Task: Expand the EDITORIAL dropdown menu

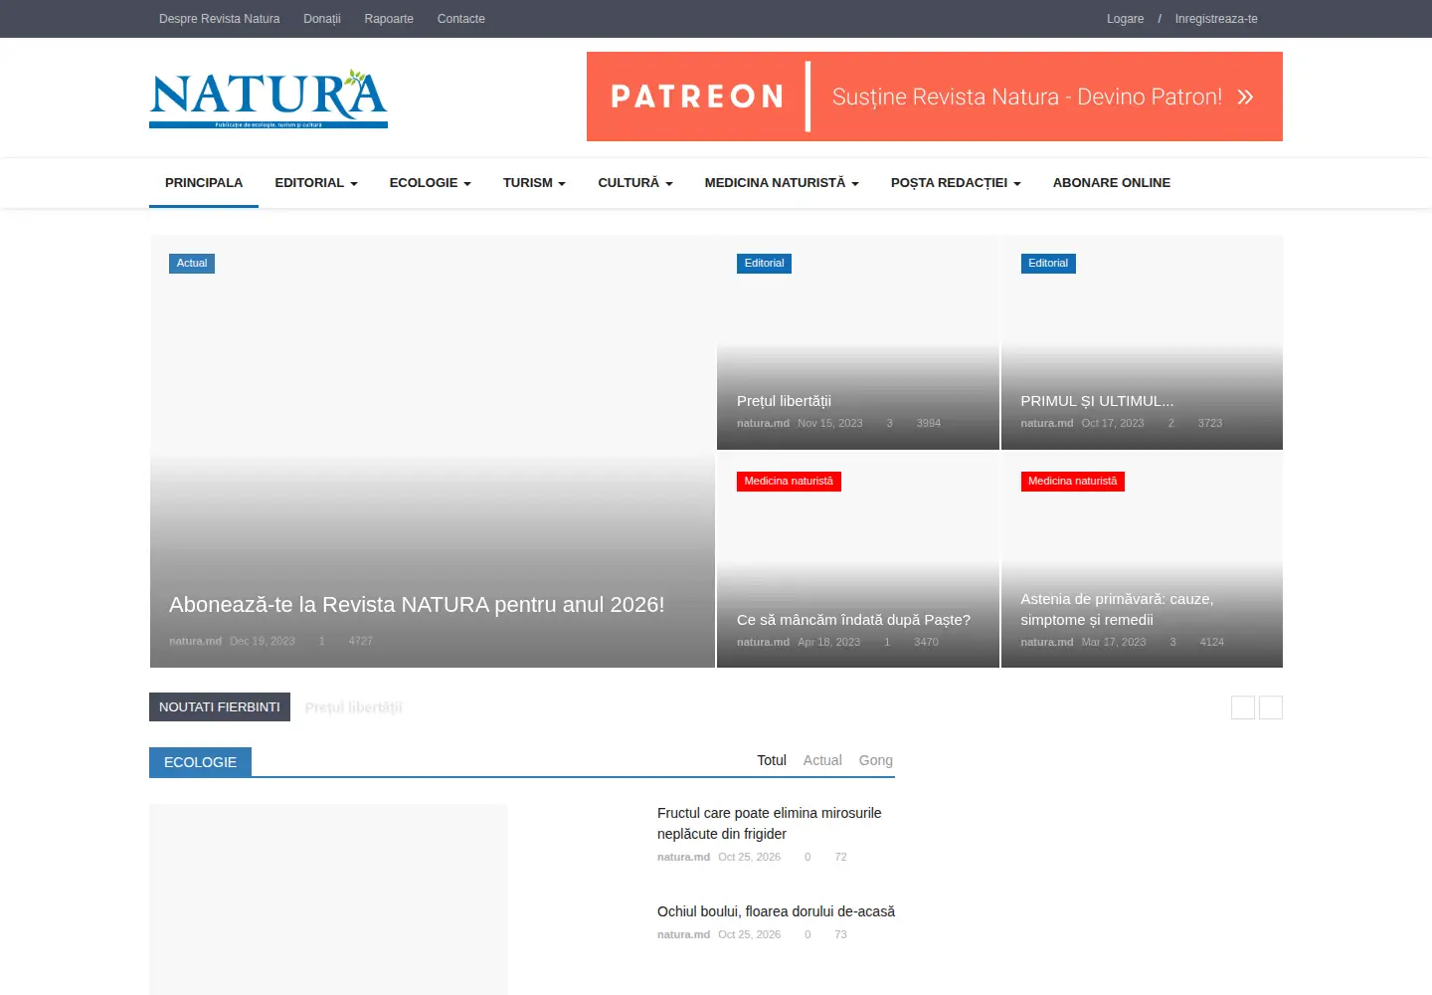Action: 316,183
